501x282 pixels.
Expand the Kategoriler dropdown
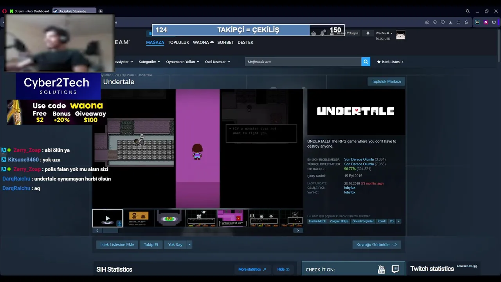[x=149, y=62]
